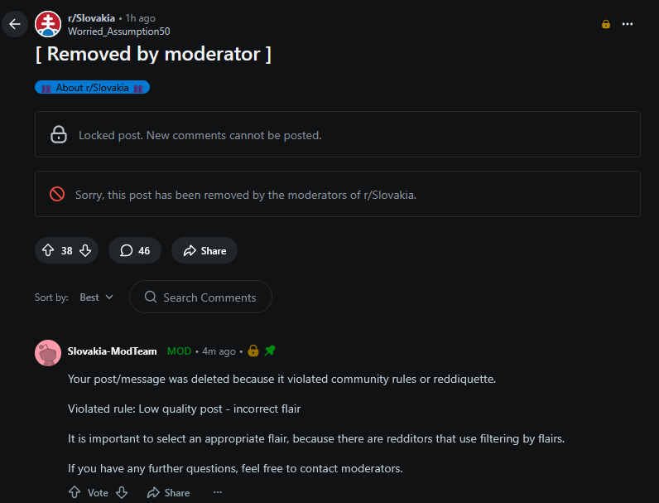The height and width of the screenshot is (503, 659).
Task: Open the post's 46 comments
Action: [x=135, y=250]
